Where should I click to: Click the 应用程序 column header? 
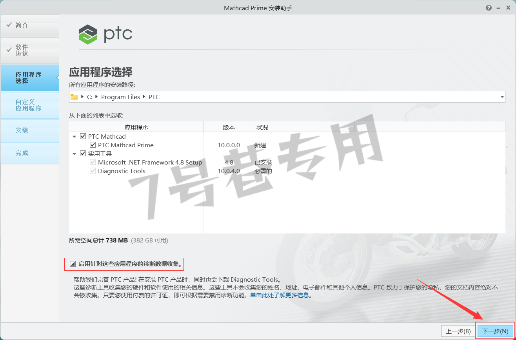click(x=136, y=127)
